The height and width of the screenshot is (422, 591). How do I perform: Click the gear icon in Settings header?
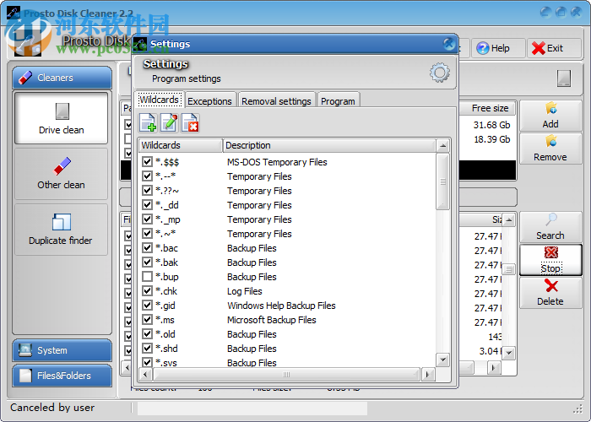440,73
